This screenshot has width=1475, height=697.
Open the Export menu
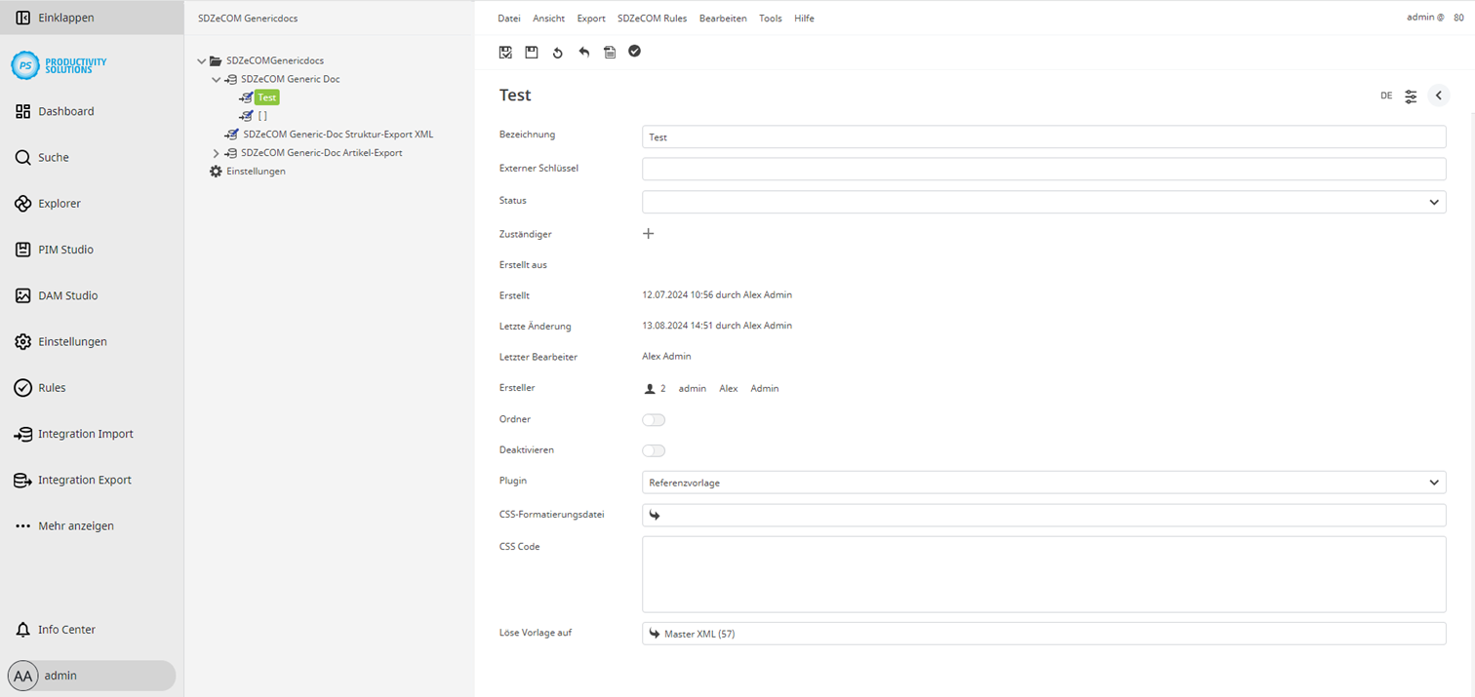590,18
